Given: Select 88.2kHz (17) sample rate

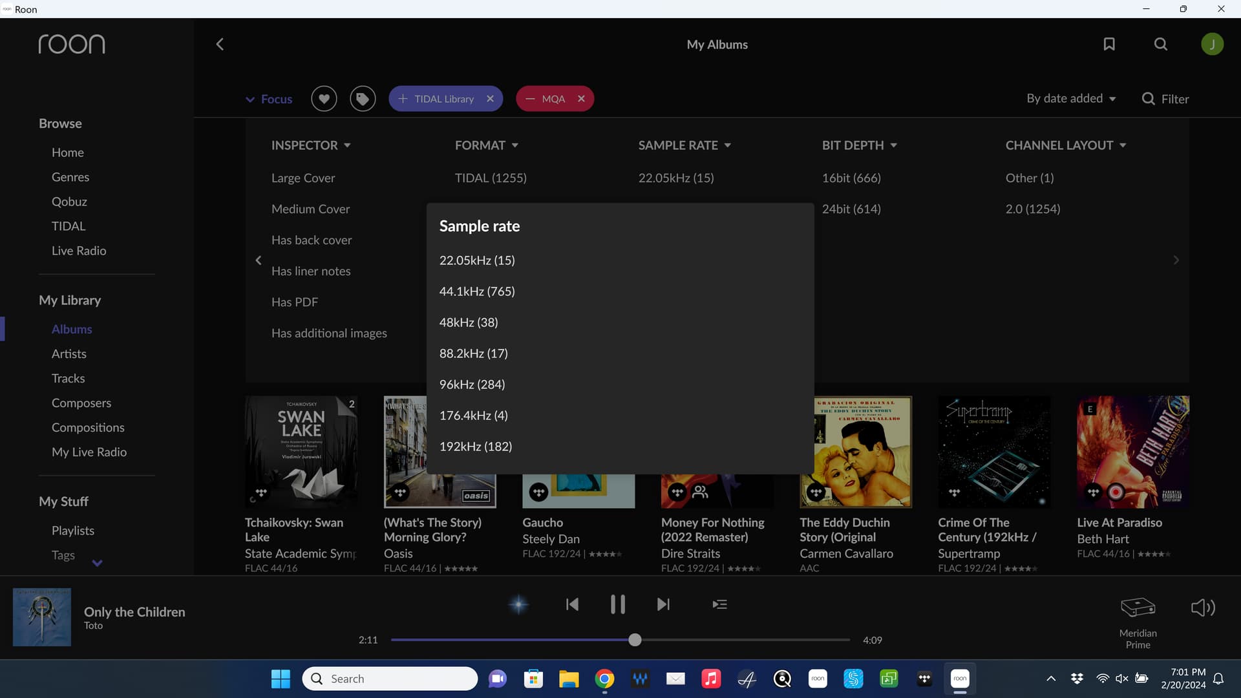Looking at the screenshot, I should click(474, 354).
